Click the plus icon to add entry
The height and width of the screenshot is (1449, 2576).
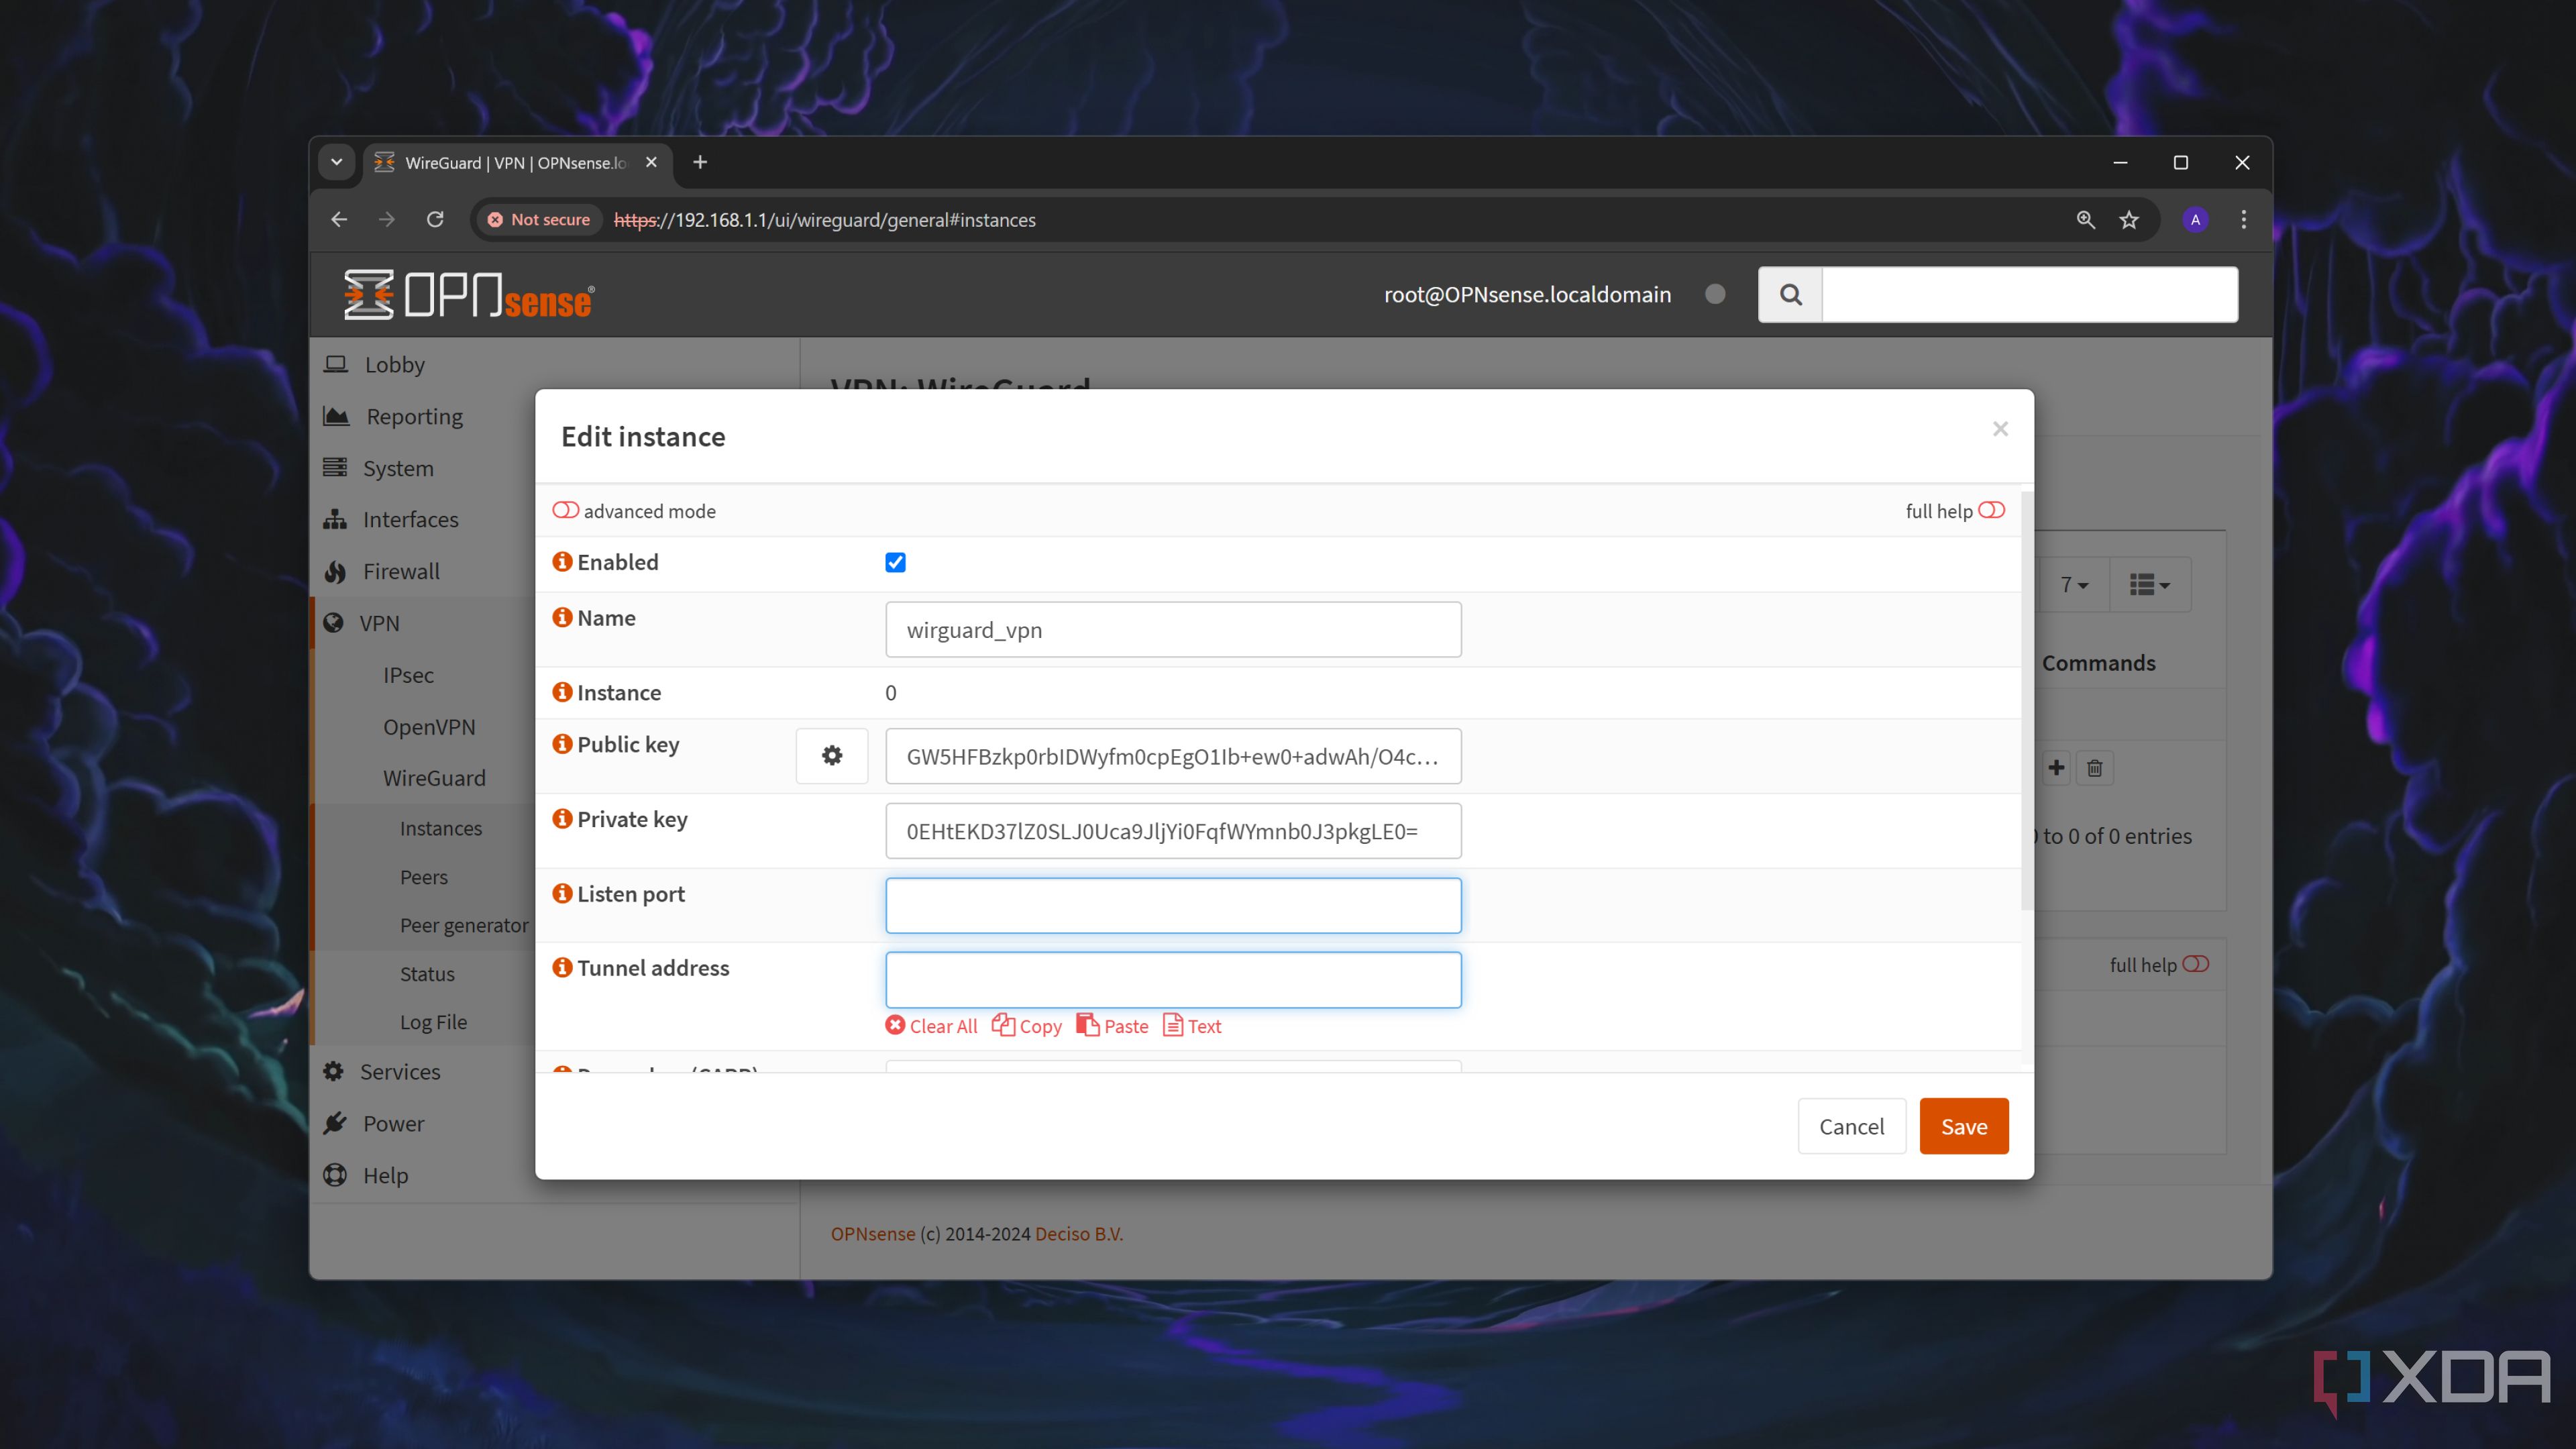coord(2056,768)
